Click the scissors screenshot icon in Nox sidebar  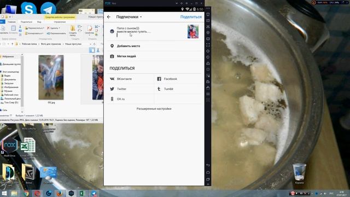coord(208,27)
